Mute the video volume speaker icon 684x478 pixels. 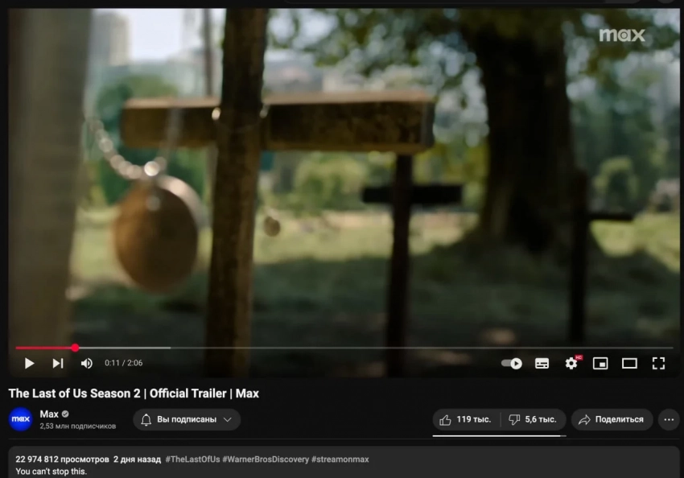(x=87, y=363)
